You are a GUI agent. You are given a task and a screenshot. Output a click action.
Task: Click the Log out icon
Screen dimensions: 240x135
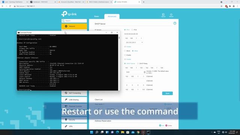point(163,15)
